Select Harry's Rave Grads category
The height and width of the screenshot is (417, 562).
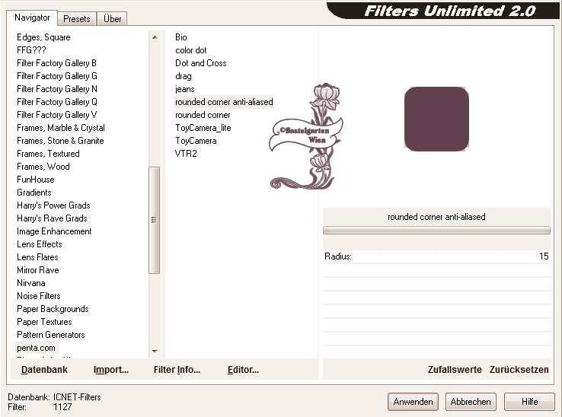pyautogui.click(x=52, y=218)
